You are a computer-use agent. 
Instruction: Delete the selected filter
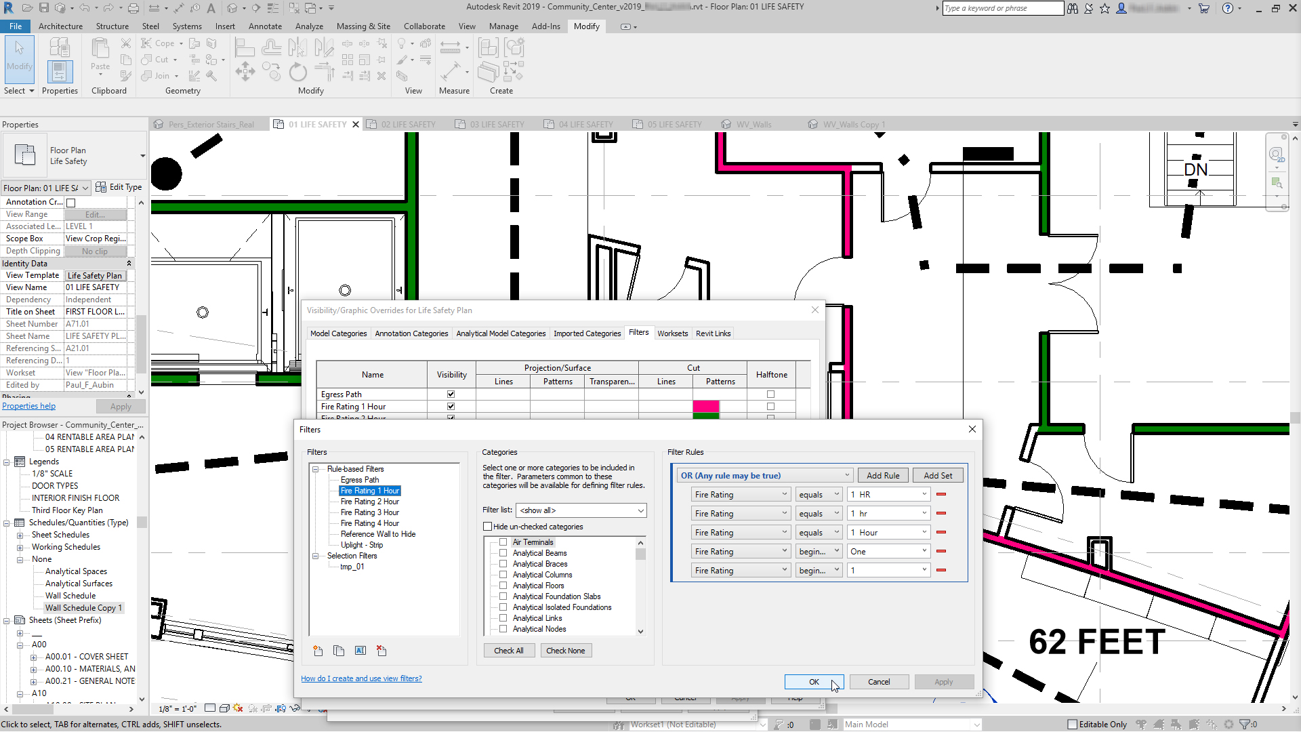pyautogui.click(x=381, y=651)
